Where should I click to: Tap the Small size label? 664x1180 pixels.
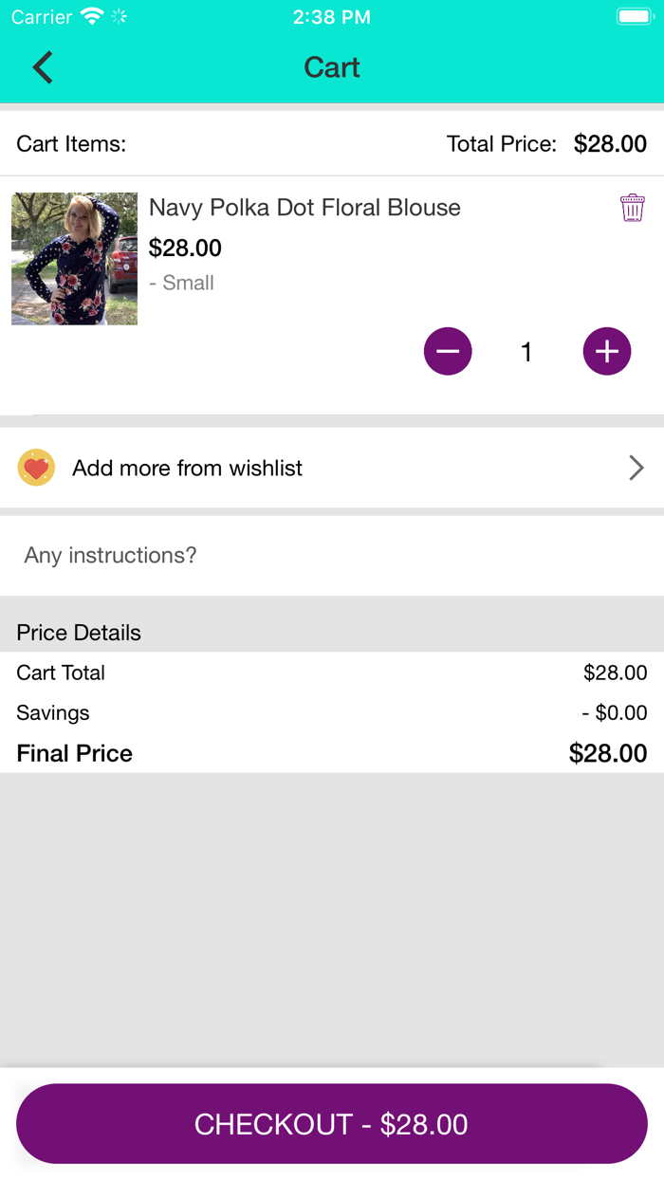pos(182,283)
